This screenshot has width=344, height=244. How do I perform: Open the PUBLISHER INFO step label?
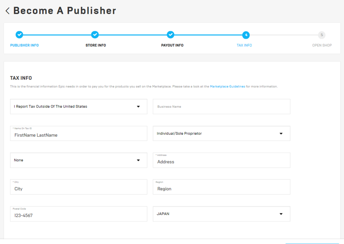click(x=24, y=45)
